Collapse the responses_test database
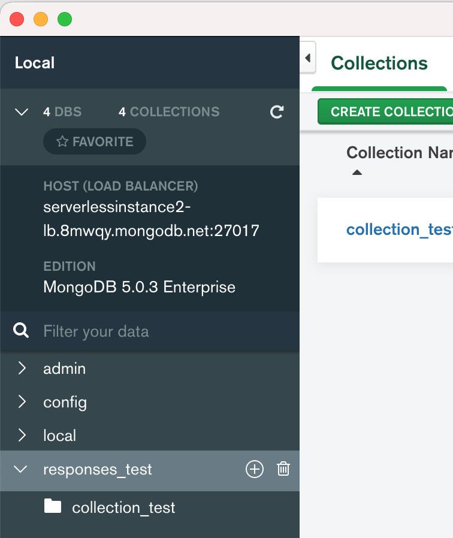 tap(20, 469)
